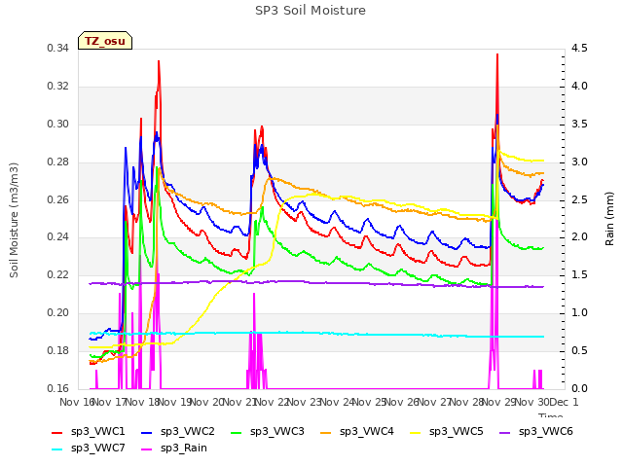Click the magenta sp3_Rain legend swatch
Viewport: 623px width, 467px height.
(147, 449)
